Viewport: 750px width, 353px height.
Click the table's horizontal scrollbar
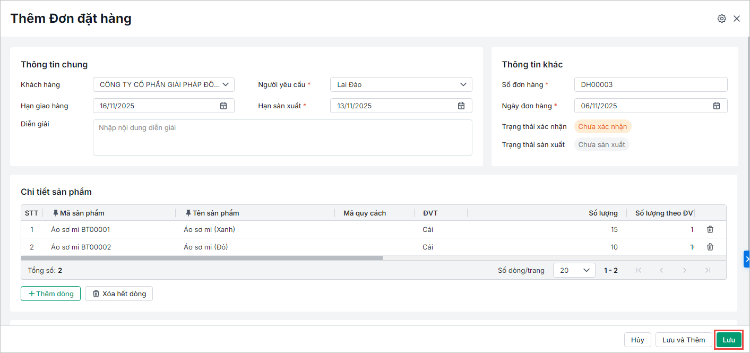tap(202, 258)
